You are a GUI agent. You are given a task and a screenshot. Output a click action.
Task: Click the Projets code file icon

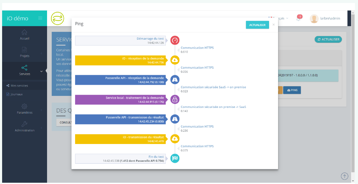click(24, 50)
